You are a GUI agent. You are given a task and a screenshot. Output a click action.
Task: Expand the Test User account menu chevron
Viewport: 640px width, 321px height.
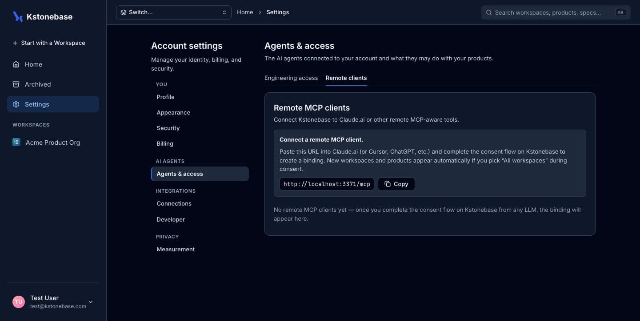click(x=91, y=302)
